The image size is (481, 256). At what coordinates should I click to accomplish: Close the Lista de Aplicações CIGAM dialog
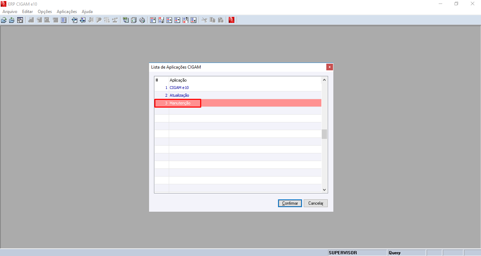click(329, 67)
